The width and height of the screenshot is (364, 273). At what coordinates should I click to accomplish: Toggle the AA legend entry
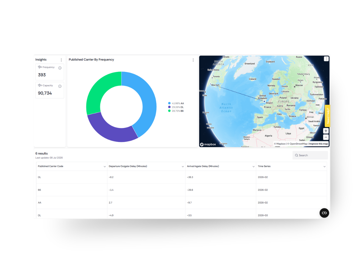176,103
